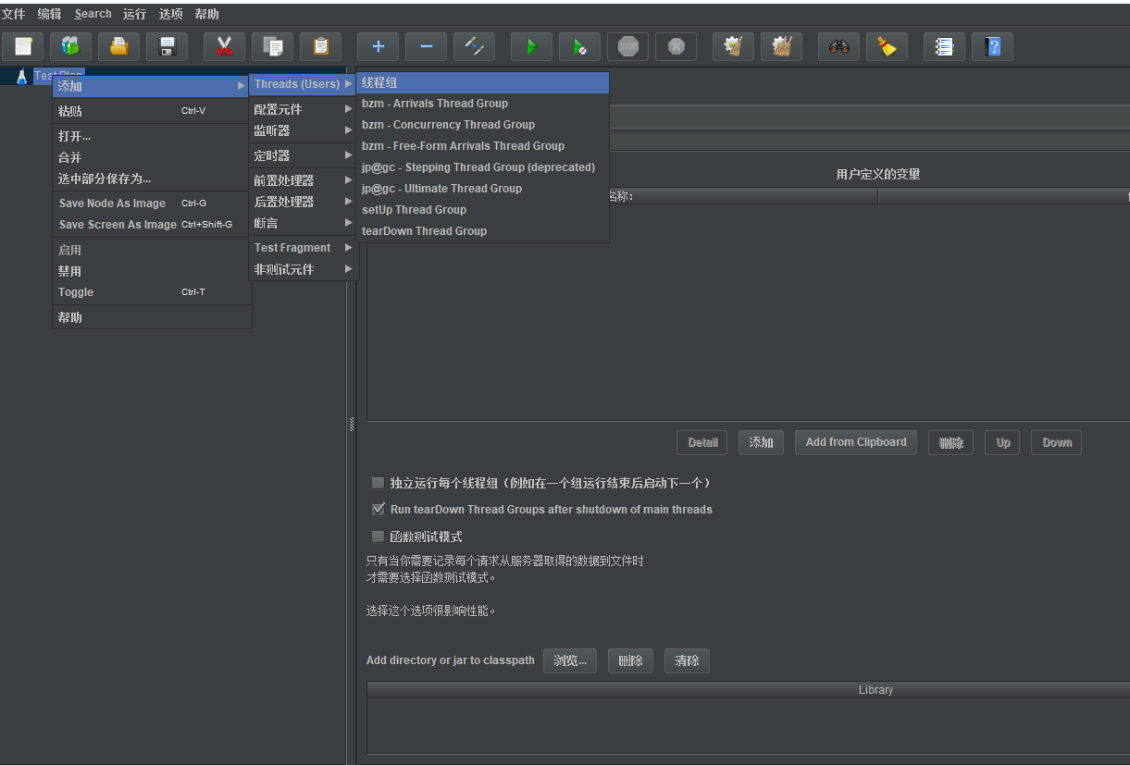Select 线程组 from submenu
This screenshot has width=1130, height=765.
pos(482,82)
